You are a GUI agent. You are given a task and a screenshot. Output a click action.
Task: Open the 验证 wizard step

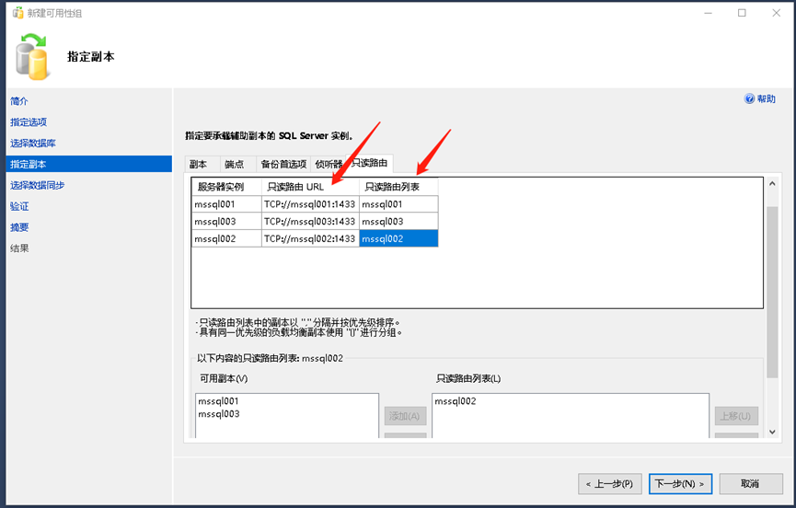pyautogui.click(x=19, y=206)
